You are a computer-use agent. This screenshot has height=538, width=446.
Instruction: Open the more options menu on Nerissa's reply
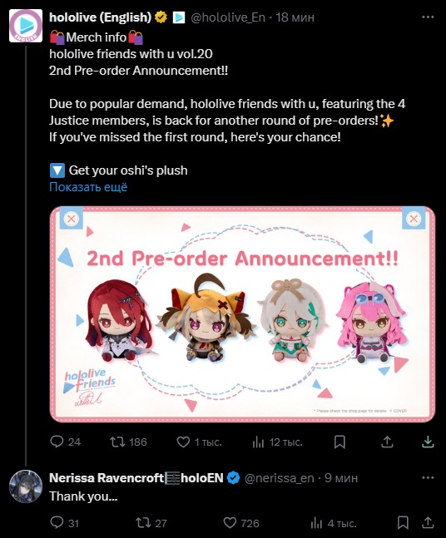(428, 477)
